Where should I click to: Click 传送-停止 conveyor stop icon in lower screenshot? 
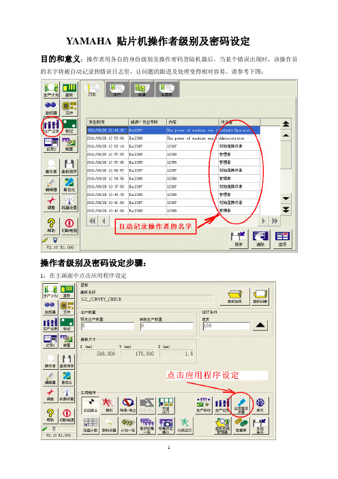pyautogui.click(x=128, y=405)
